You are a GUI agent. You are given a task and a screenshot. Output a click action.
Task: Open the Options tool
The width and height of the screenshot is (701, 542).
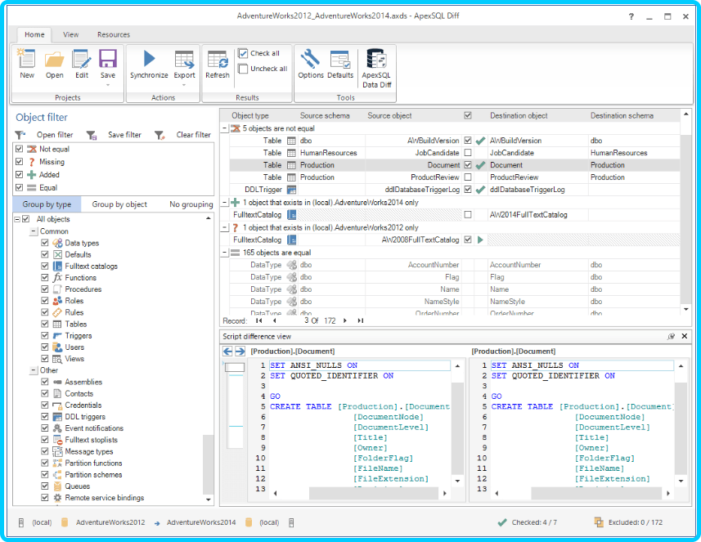[x=310, y=64]
